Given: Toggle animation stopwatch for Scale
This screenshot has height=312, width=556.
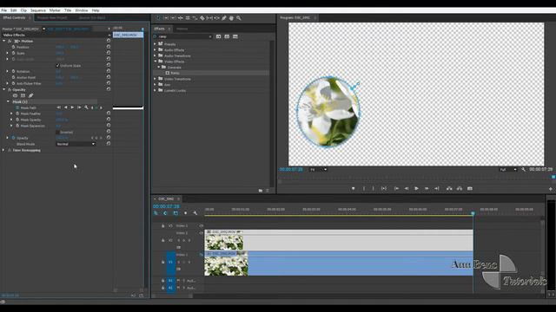Looking at the screenshot, I should (x=14, y=53).
